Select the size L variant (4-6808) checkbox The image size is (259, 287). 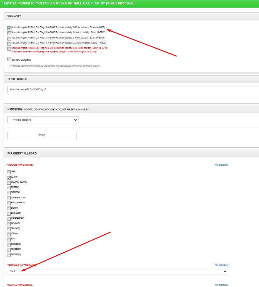(9, 38)
